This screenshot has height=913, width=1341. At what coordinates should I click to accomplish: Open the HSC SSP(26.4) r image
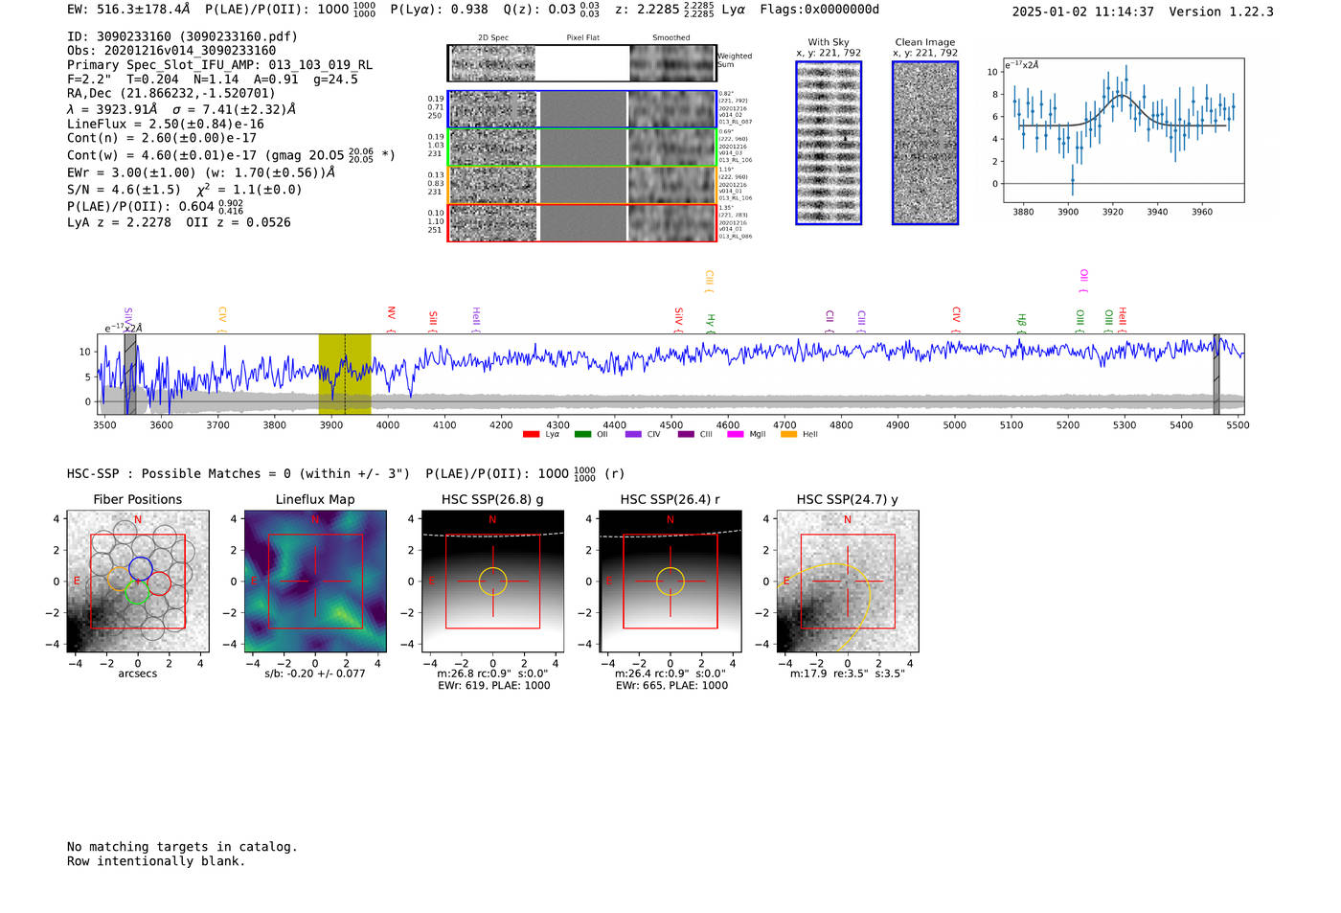click(670, 582)
